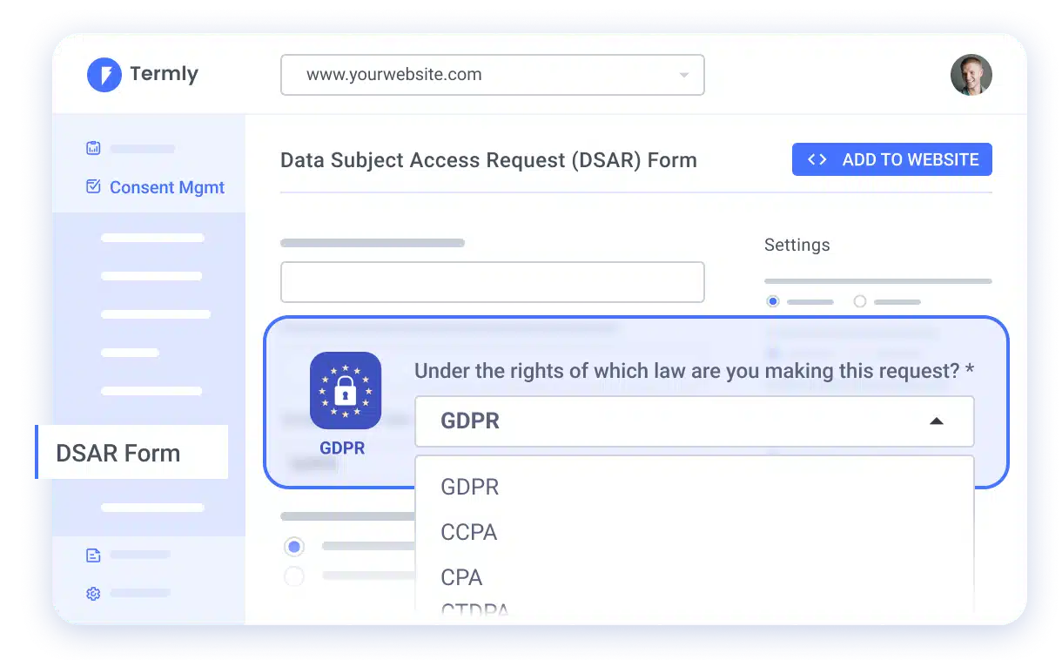Click the GDPR lock badge icon
The height and width of the screenshot is (660, 1062).
(x=345, y=391)
